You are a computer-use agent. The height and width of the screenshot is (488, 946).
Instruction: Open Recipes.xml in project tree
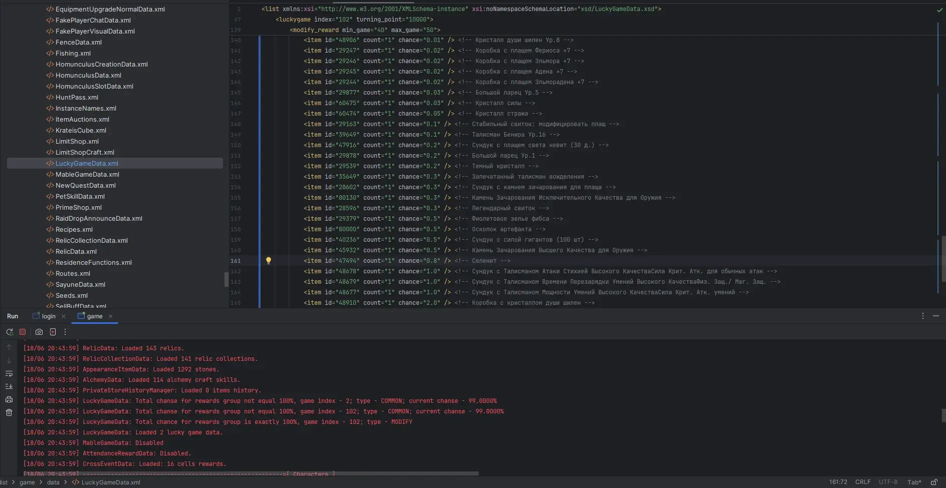pyautogui.click(x=74, y=229)
